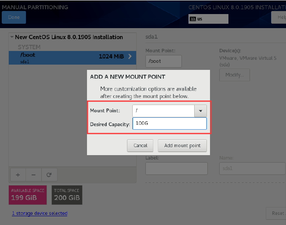Add a partition with plus icon
Screen dimensions: 286x225
point(18,175)
